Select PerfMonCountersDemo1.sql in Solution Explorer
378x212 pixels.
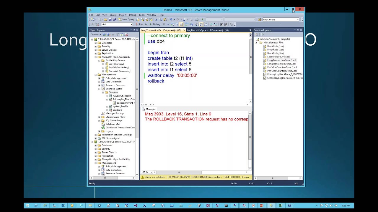(282, 67)
